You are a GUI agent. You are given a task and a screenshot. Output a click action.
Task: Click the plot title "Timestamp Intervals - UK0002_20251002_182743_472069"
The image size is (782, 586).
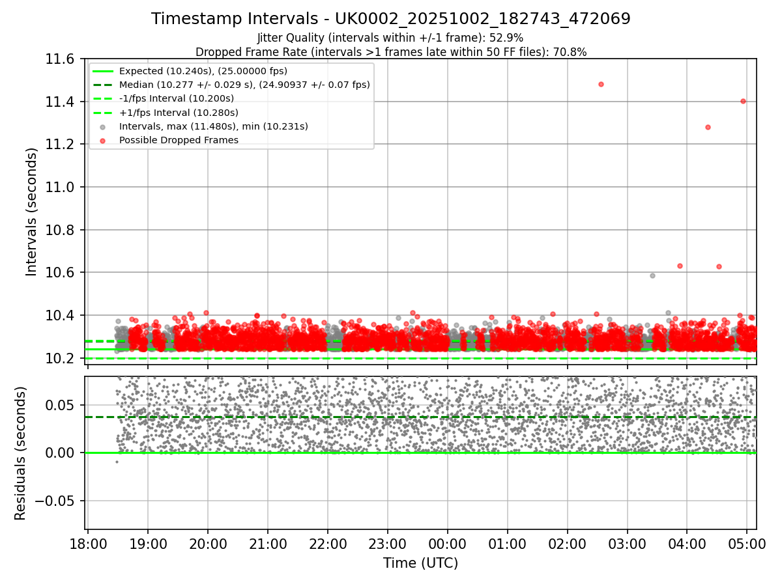[x=391, y=19]
